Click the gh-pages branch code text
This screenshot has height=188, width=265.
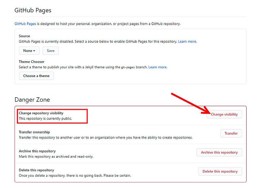[x=128, y=67]
